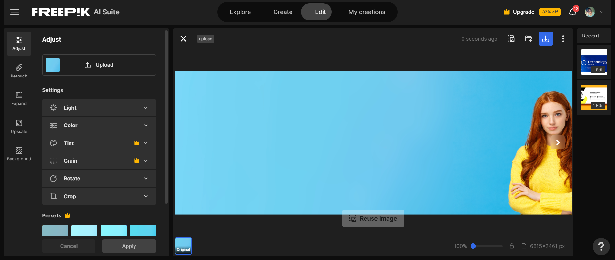615x260 pixels.
Task: Expand the Color settings section
Action: pyautogui.click(x=99, y=126)
